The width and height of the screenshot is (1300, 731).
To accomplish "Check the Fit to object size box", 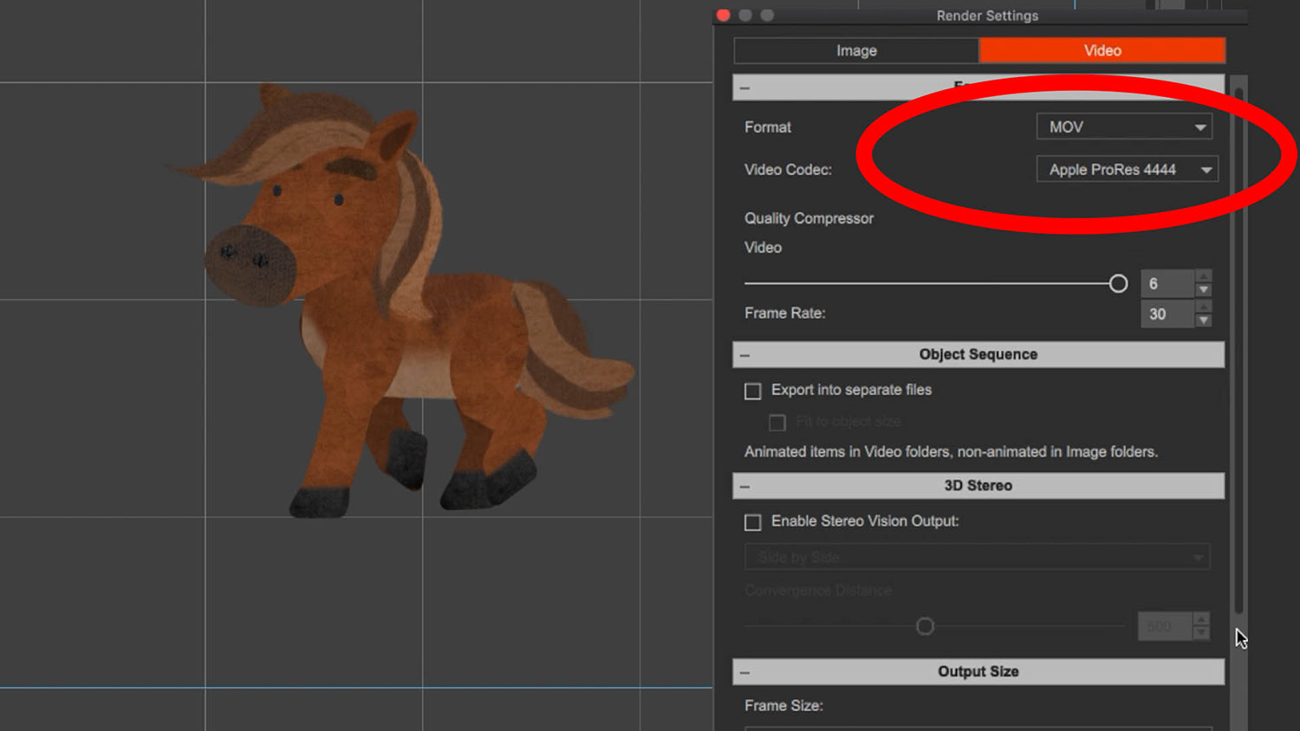I will point(777,423).
